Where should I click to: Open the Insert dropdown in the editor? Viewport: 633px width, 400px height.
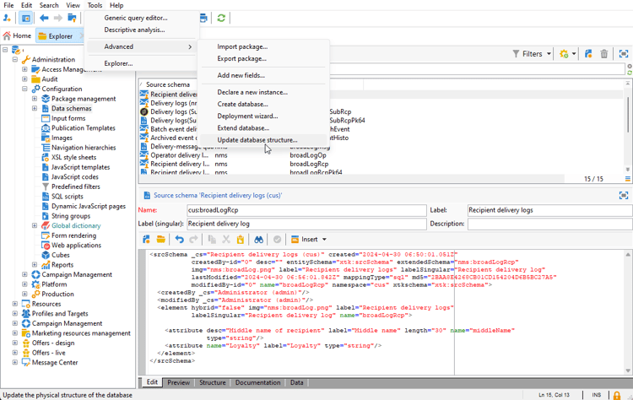(309, 240)
